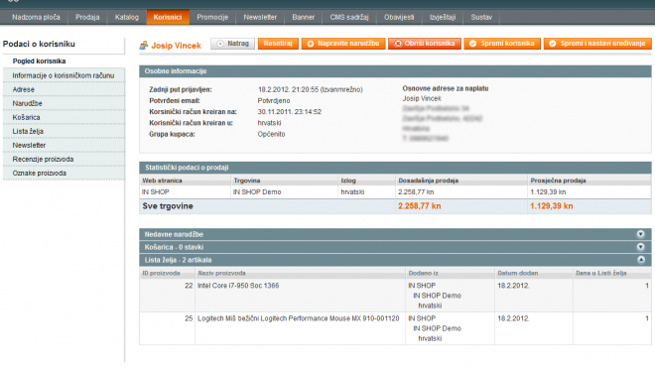The image size is (655, 367).
Task: Open the Newsletter sidebar tab
Action: point(64,145)
